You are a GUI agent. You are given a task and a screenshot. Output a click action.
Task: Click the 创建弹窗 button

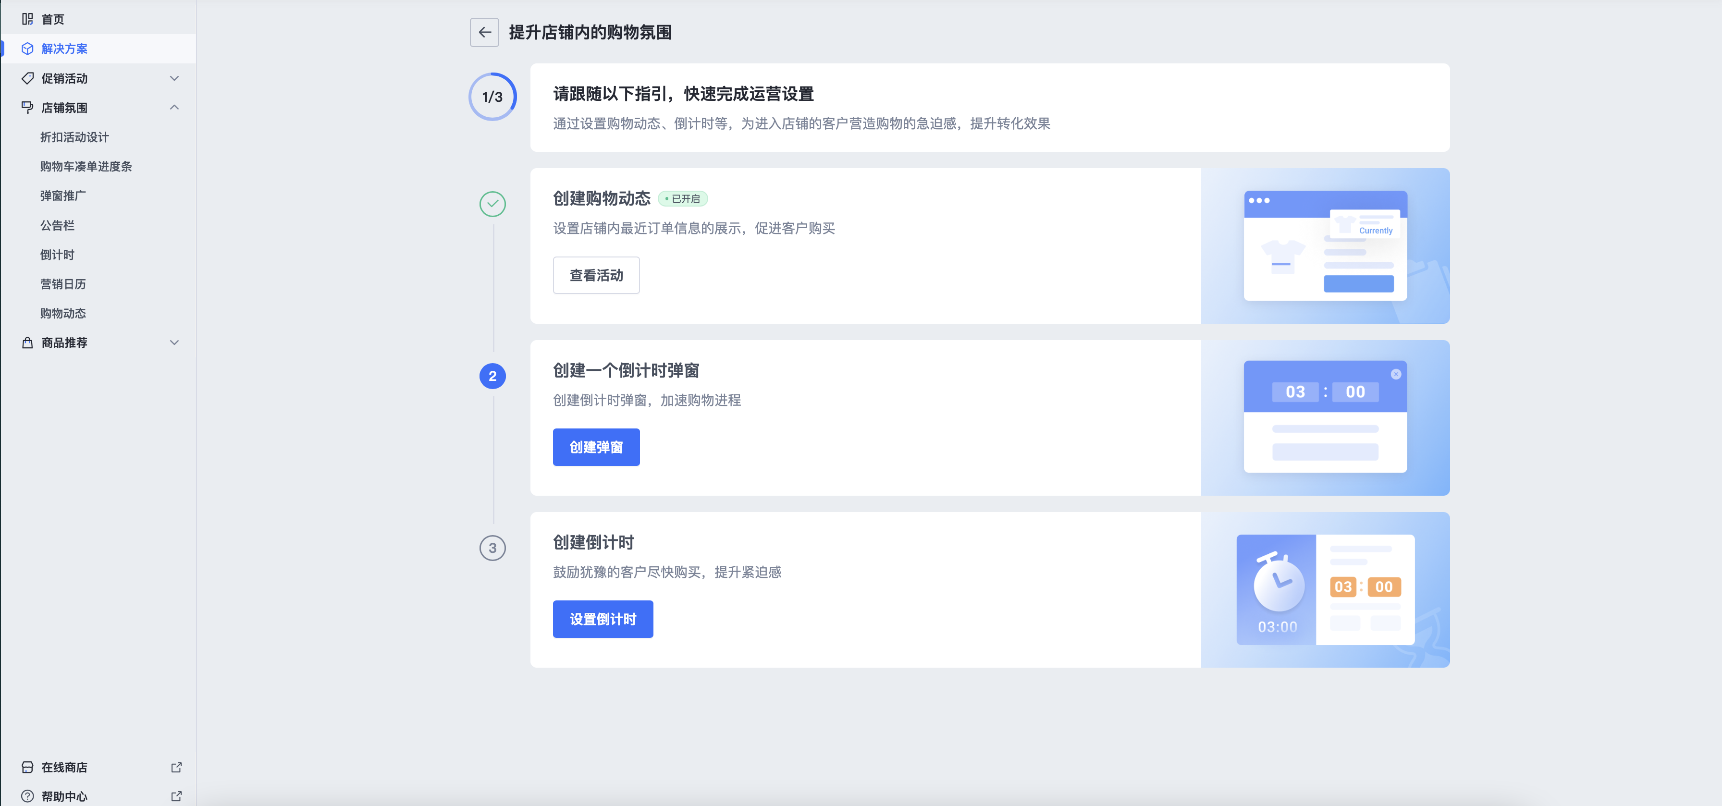[596, 447]
